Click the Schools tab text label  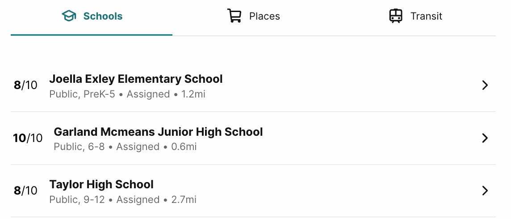(103, 16)
